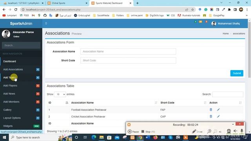251x141 pixels.
Task: Open Add News in the sidebar
Action: tap(21, 94)
